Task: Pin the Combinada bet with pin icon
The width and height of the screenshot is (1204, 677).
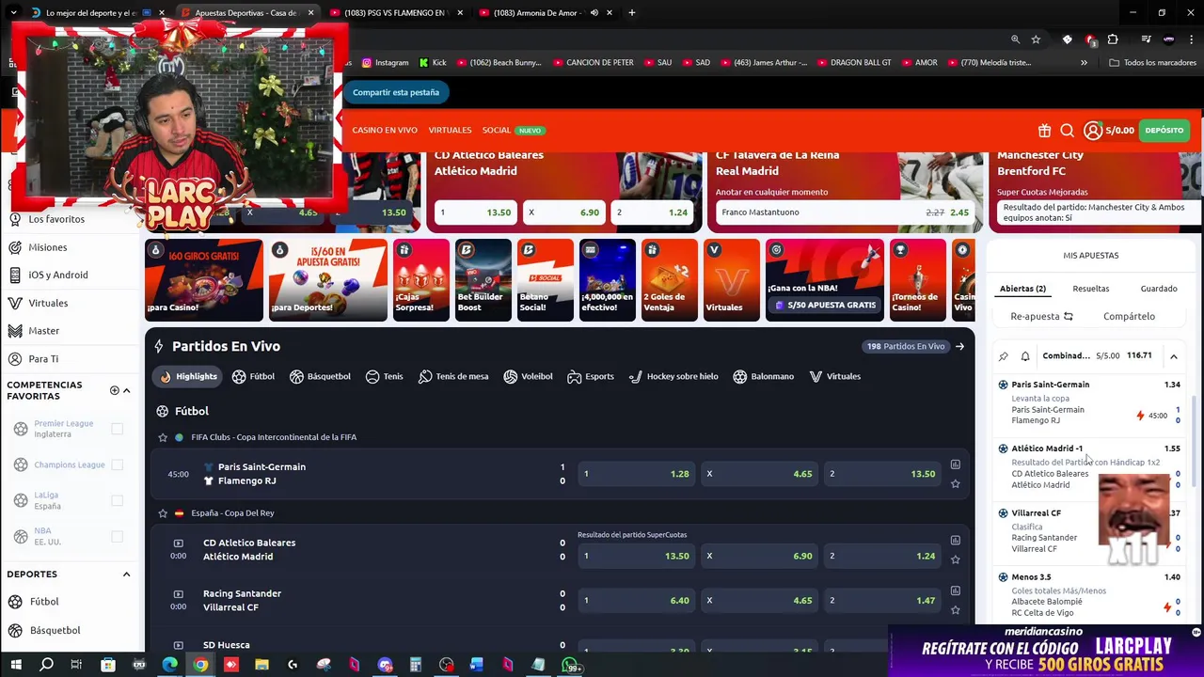Action: click(x=1003, y=356)
